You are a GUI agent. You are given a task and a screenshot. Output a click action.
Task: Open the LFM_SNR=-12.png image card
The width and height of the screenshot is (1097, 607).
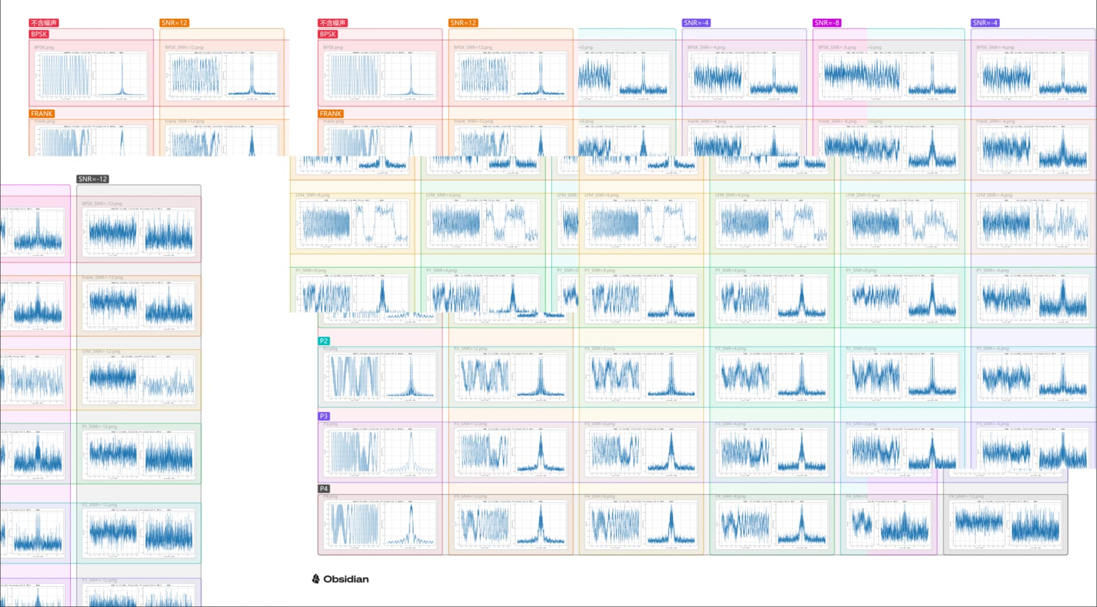click(x=139, y=380)
